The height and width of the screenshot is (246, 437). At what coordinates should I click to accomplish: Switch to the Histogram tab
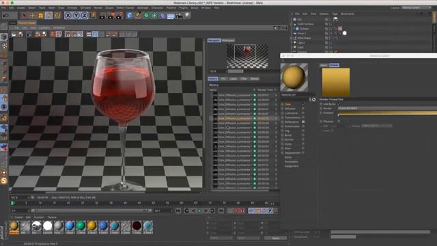click(x=228, y=40)
